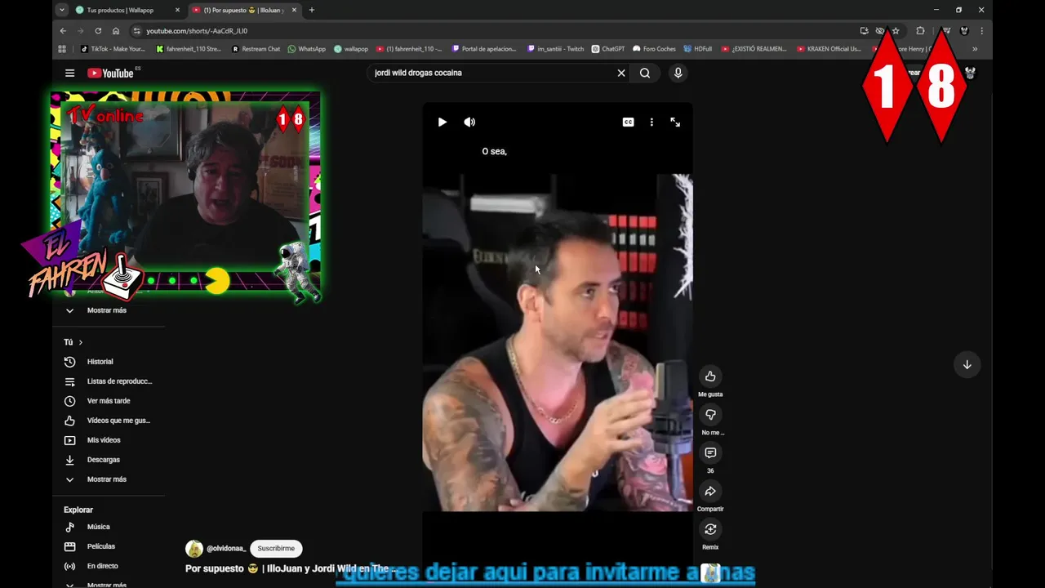This screenshot has height=588, width=1045.
Task: Open a new browser tab
Action: tap(312, 10)
